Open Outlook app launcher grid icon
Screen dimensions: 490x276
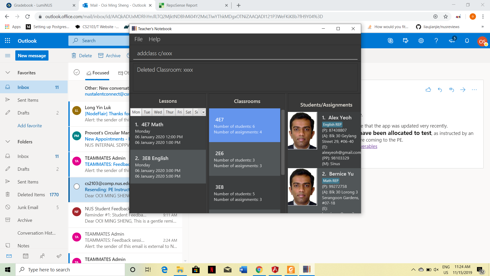click(x=7, y=41)
